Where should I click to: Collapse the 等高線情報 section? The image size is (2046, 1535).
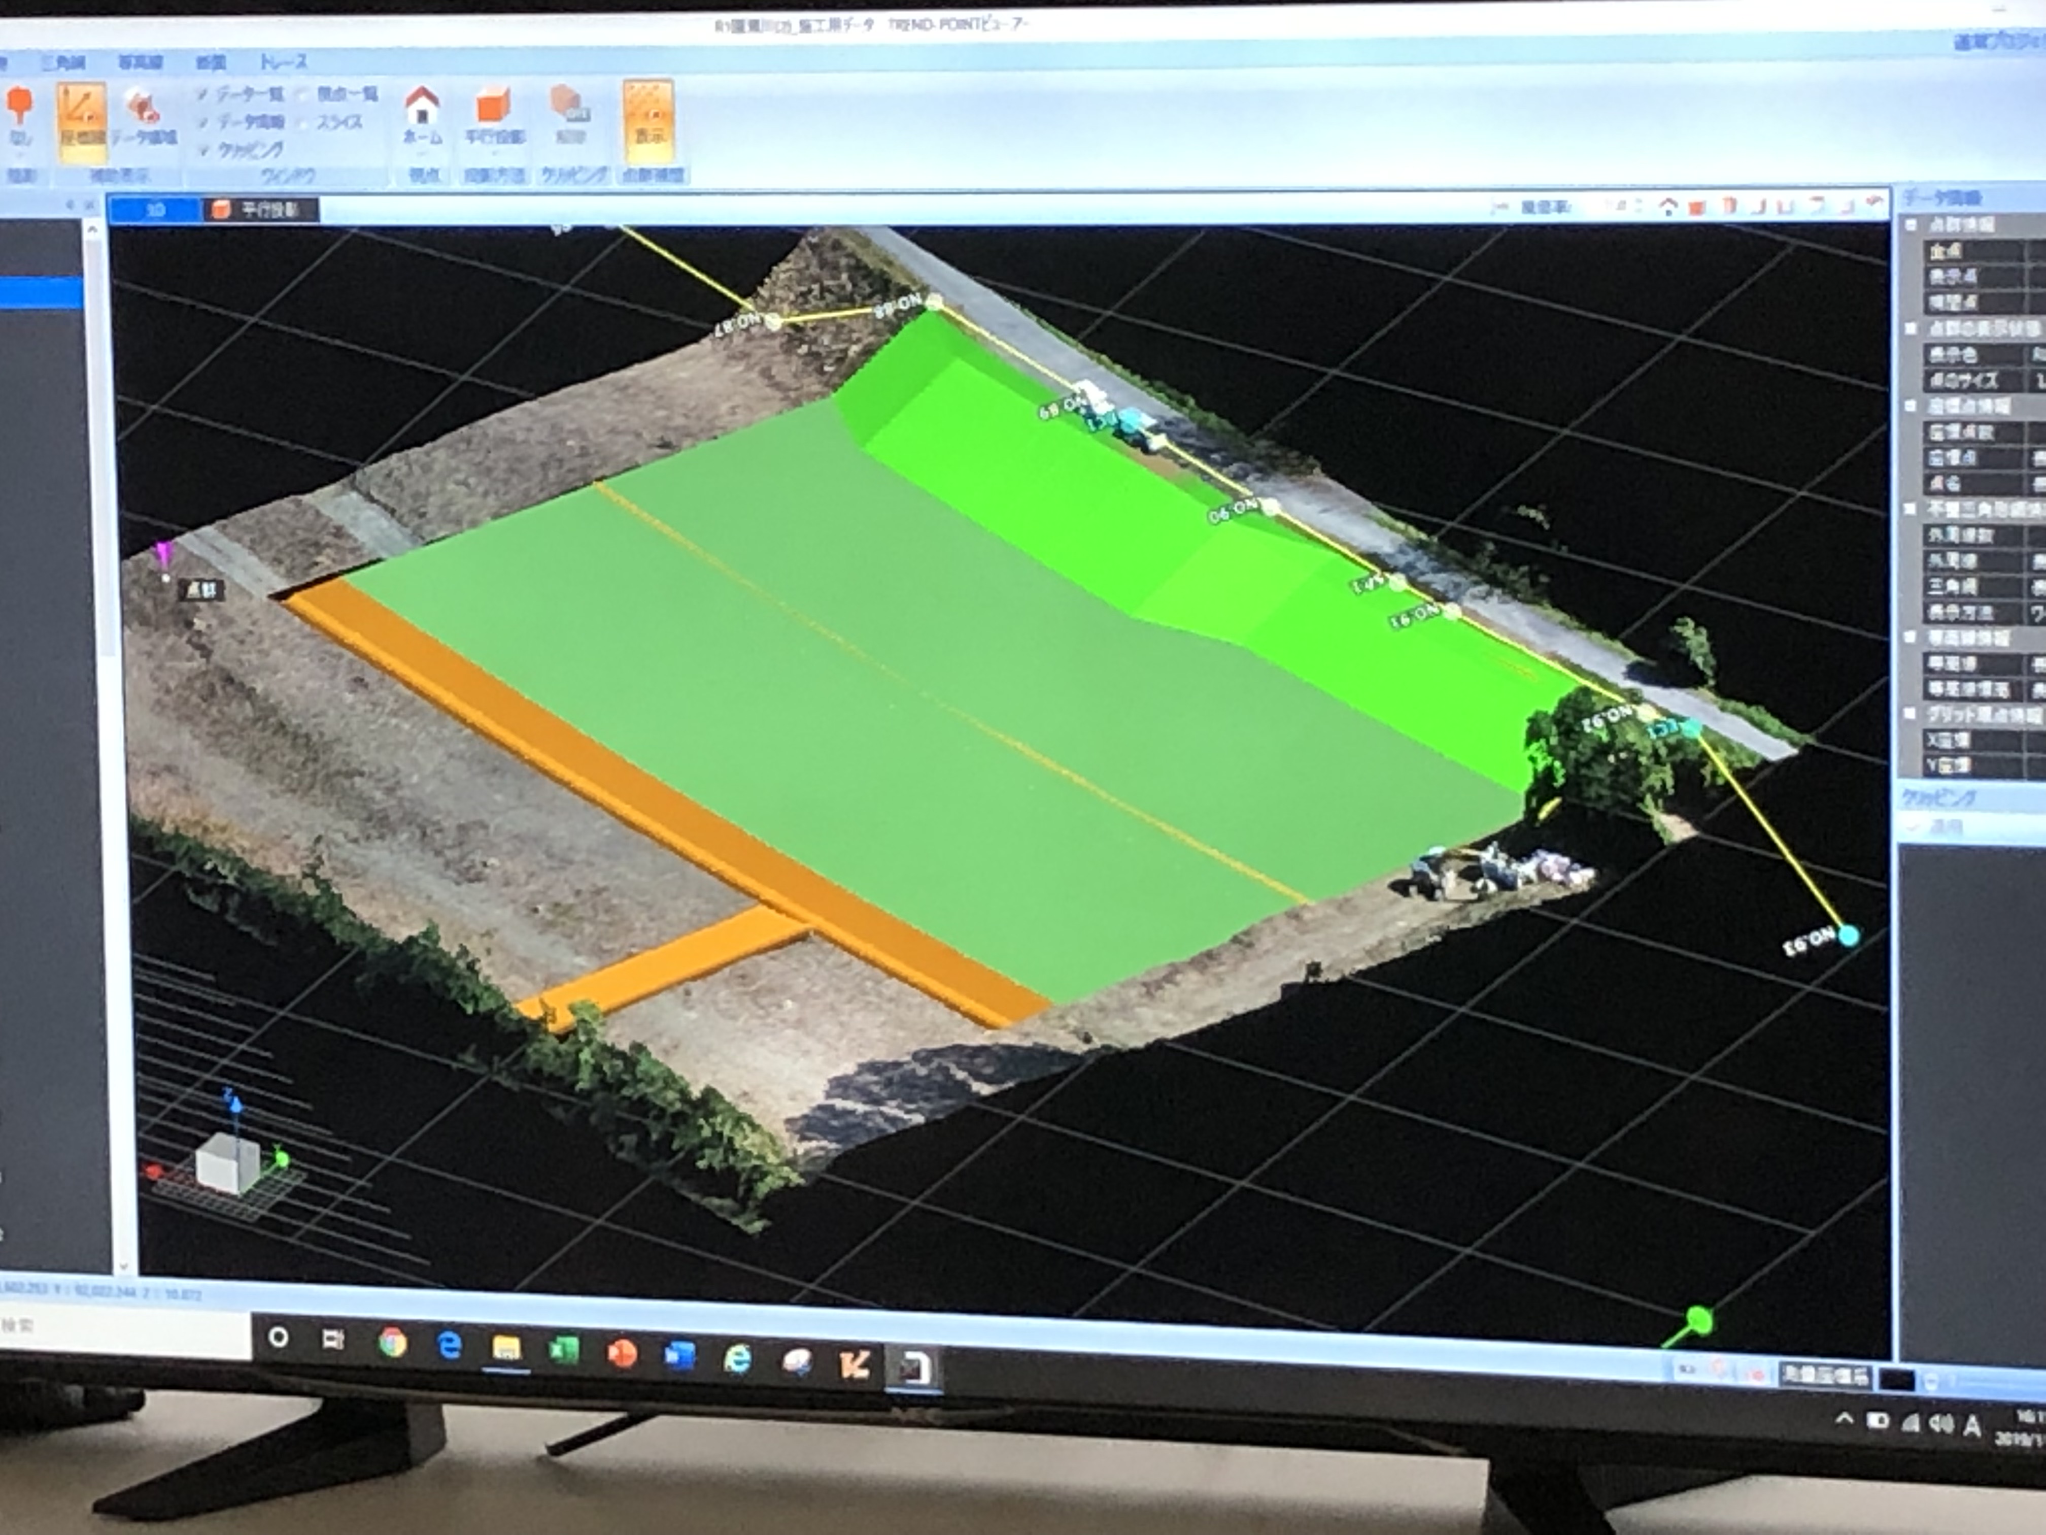[1911, 638]
